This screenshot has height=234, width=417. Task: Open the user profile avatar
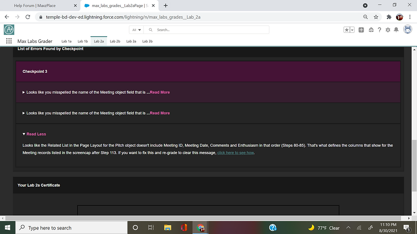click(x=407, y=30)
